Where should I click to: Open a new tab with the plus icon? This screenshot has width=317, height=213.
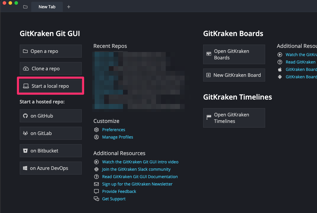[69, 7]
